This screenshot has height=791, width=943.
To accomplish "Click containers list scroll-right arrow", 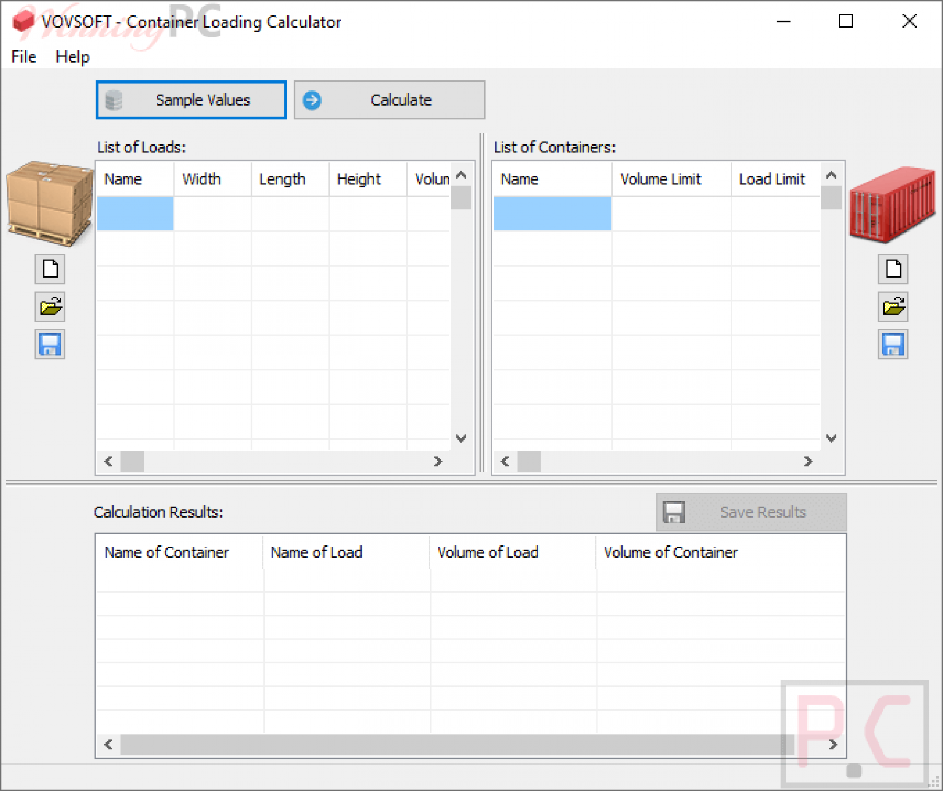I will click(x=808, y=461).
